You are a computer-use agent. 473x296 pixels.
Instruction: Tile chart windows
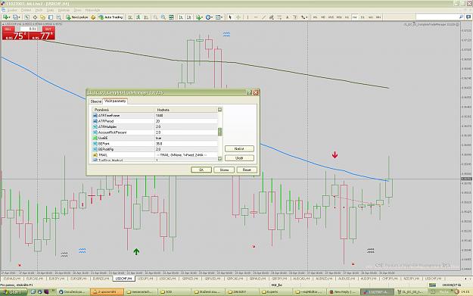(x=171, y=17)
